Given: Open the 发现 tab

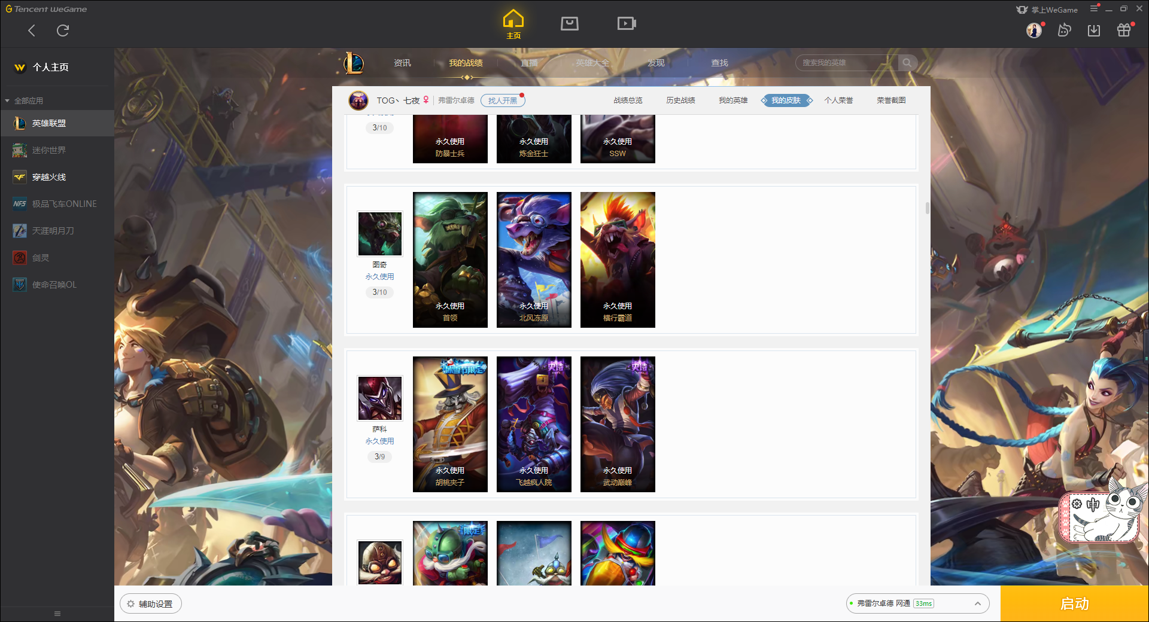Looking at the screenshot, I should coord(656,63).
